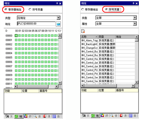Open the address keypad icon beside address field
Screen dimensions: 142x120
tap(58, 24)
